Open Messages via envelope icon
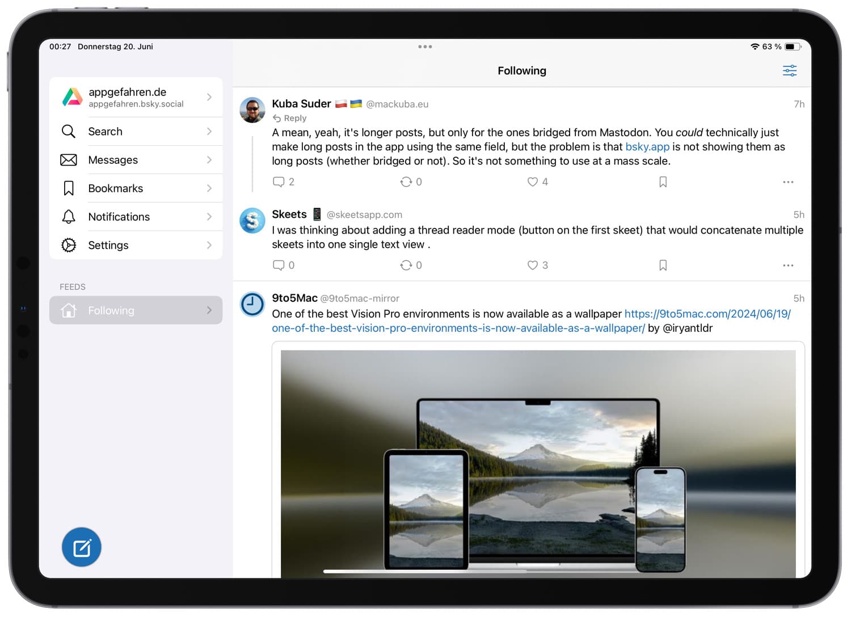851x617 pixels. point(69,159)
